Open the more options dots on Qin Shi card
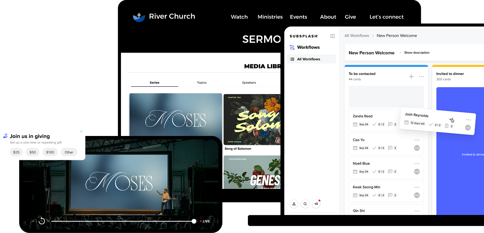The width and height of the screenshot is (484, 233). [417, 211]
